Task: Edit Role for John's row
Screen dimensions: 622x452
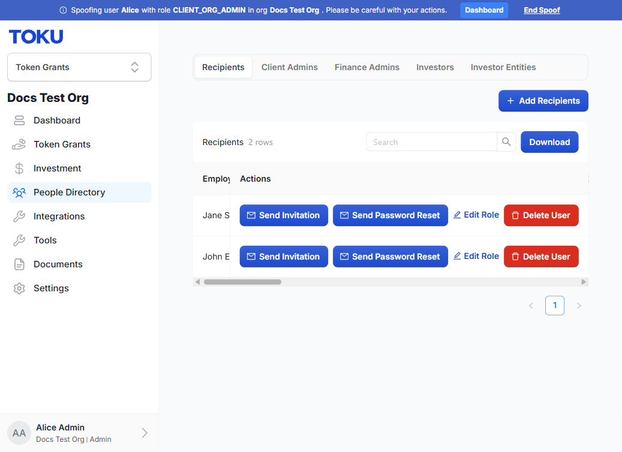Action: (x=476, y=257)
